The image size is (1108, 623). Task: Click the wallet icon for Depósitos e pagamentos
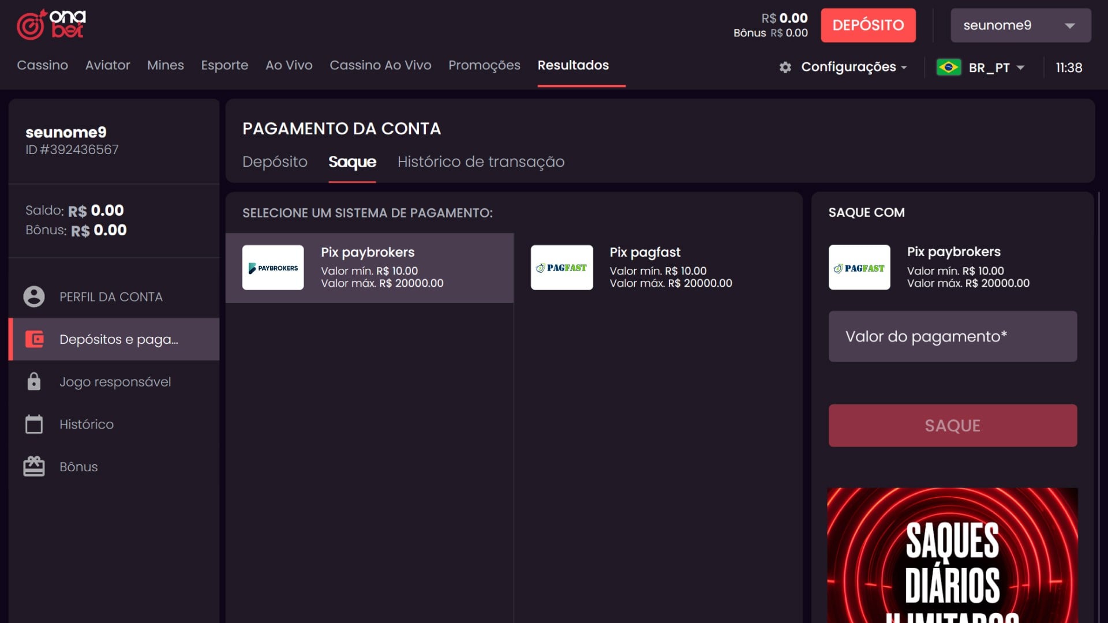pos(34,339)
